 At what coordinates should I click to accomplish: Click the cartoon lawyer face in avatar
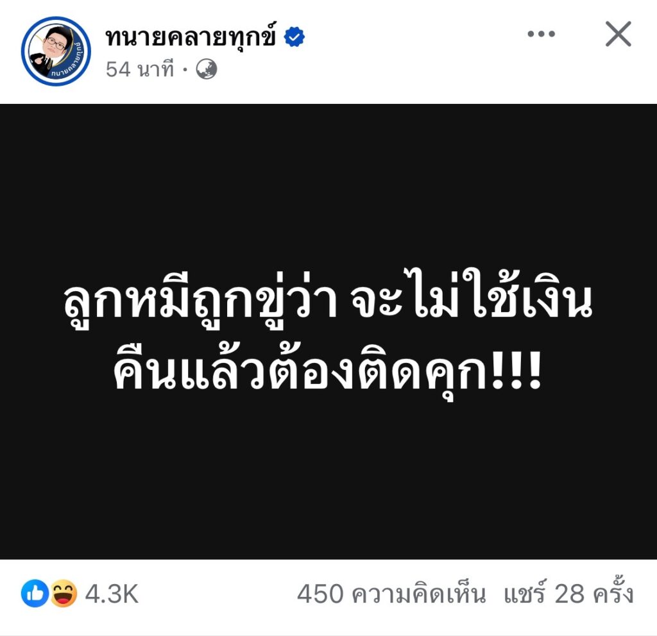tap(55, 42)
